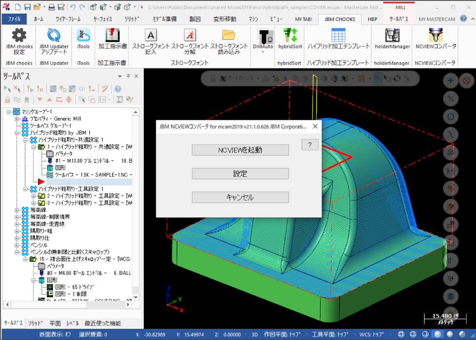
Task: Open holderManager from the ribbon
Action: click(392, 36)
